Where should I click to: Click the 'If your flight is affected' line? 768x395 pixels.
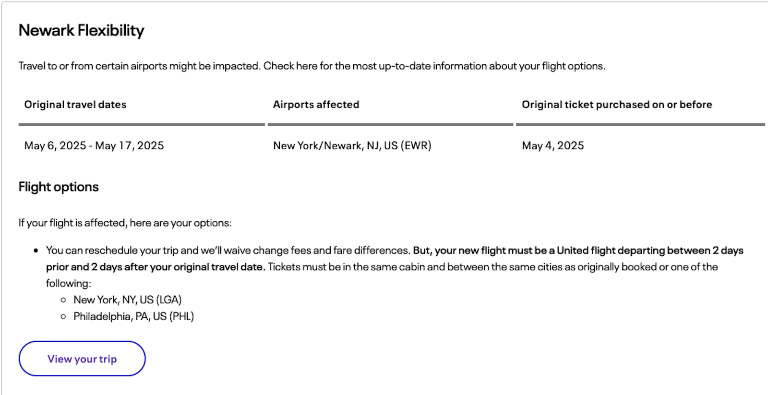125,223
